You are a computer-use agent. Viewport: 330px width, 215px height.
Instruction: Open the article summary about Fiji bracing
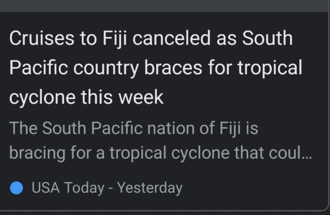pyautogui.click(x=160, y=141)
